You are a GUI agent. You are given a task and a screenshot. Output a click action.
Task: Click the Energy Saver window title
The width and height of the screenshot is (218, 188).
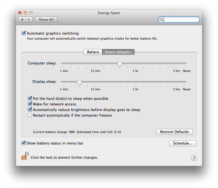(x=109, y=13)
